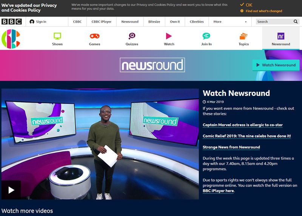This screenshot has height=216, width=302.
Task: Open Bitesize in top navigation
Action: tap(154, 22)
